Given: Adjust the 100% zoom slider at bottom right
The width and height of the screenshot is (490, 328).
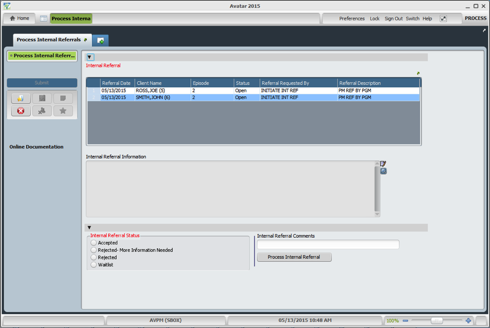Looking at the screenshot, I should (437, 320).
